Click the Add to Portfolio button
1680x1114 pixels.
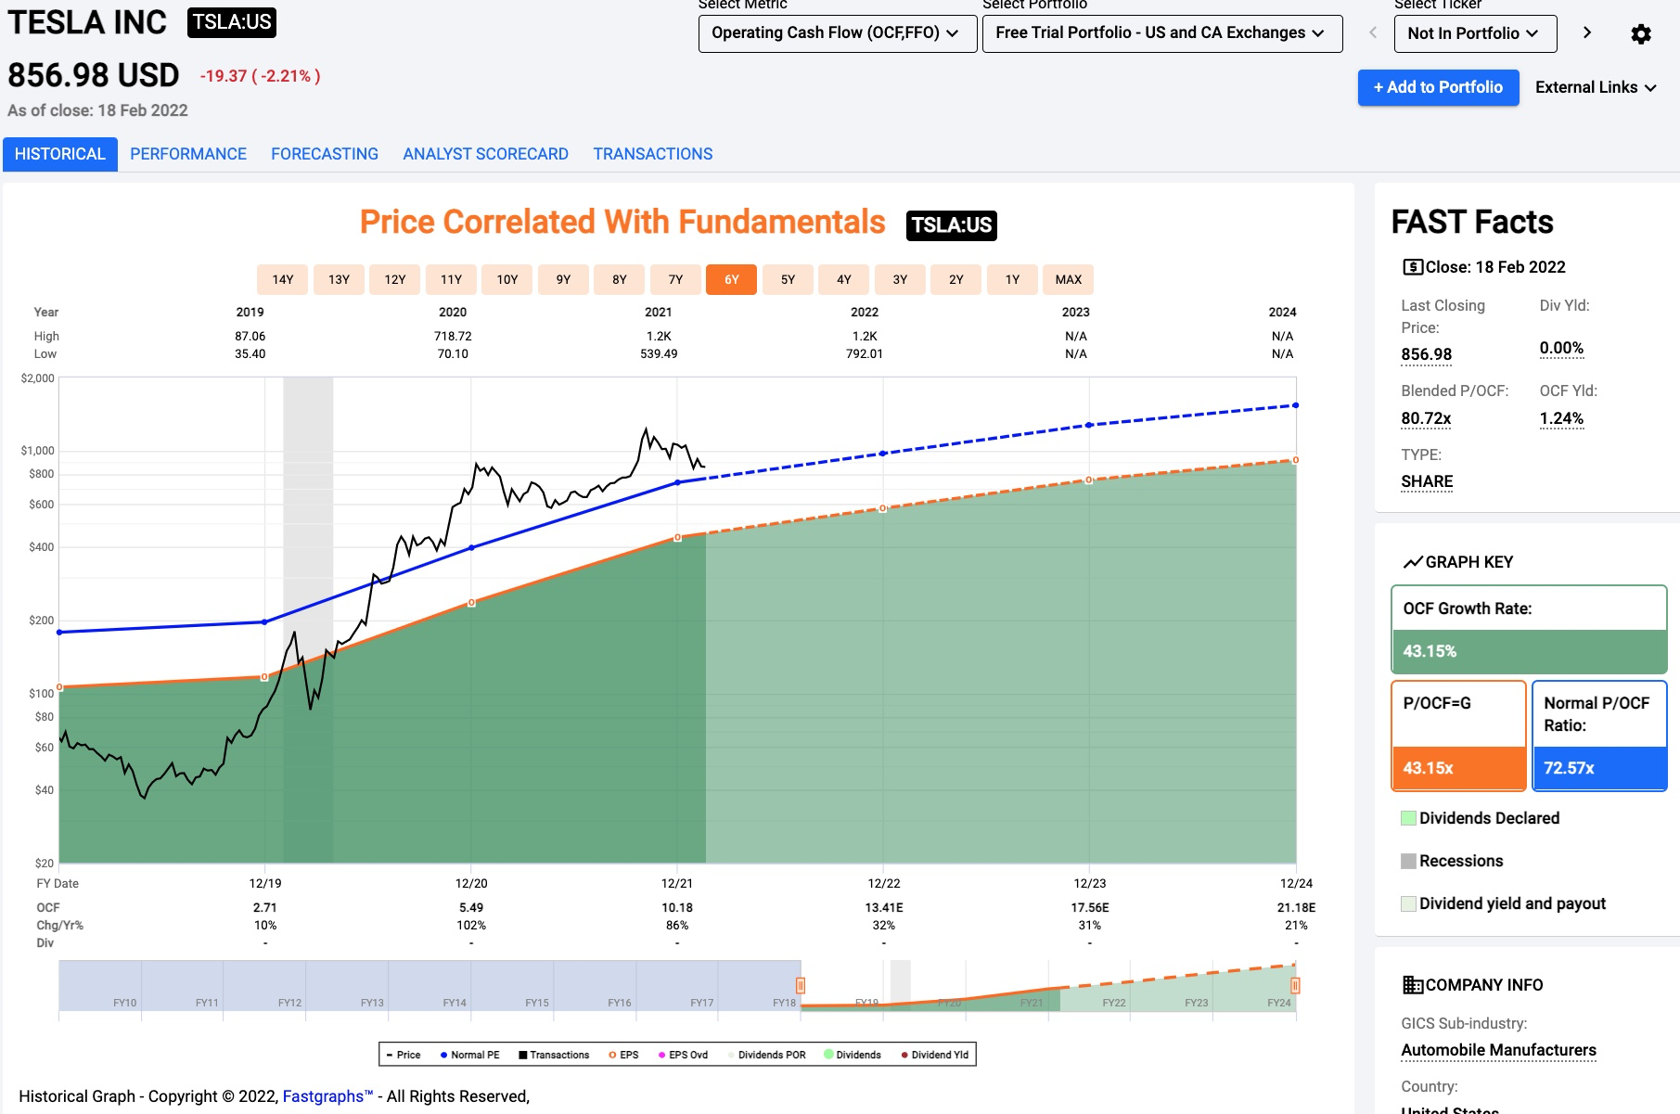pos(1439,87)
